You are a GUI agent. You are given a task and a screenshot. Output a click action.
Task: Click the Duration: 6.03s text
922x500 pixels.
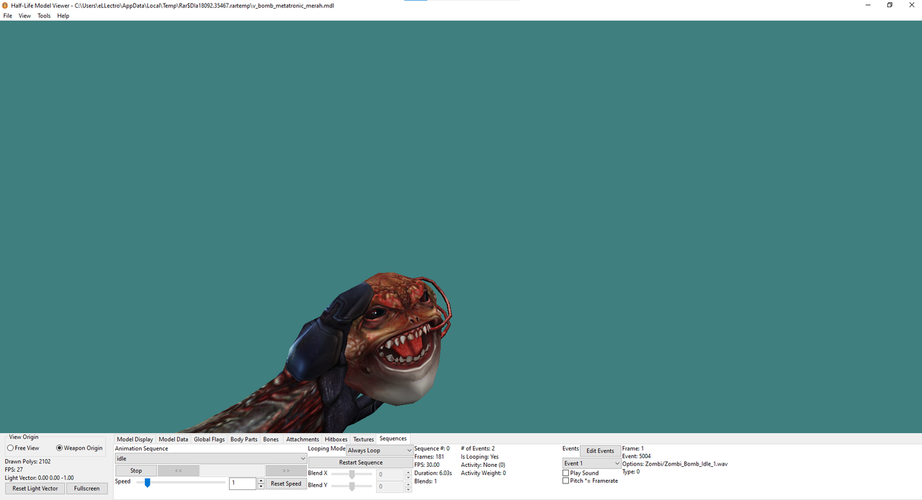[433, 473]
